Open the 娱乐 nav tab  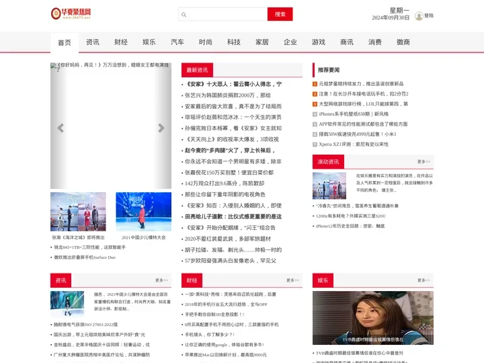(149, 42)
